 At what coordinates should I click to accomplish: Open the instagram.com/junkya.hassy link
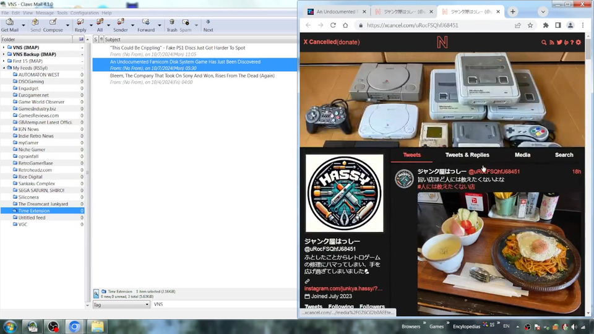(343, 289)
